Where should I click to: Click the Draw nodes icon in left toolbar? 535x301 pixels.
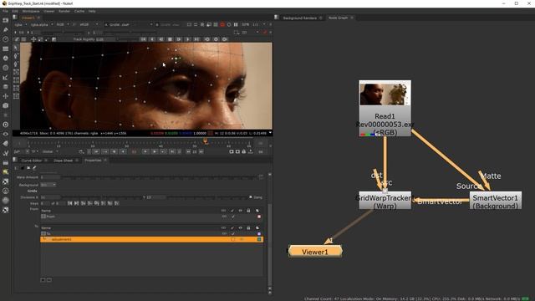pyautogui.click(x=6, y=30)
